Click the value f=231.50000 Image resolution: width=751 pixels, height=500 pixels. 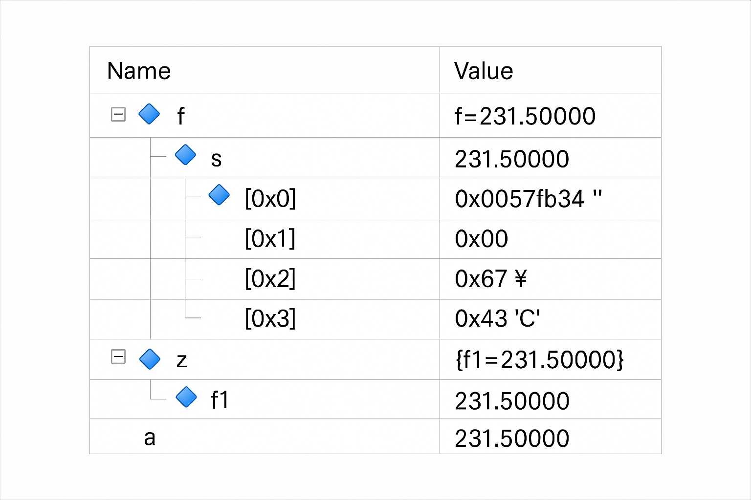525,116
